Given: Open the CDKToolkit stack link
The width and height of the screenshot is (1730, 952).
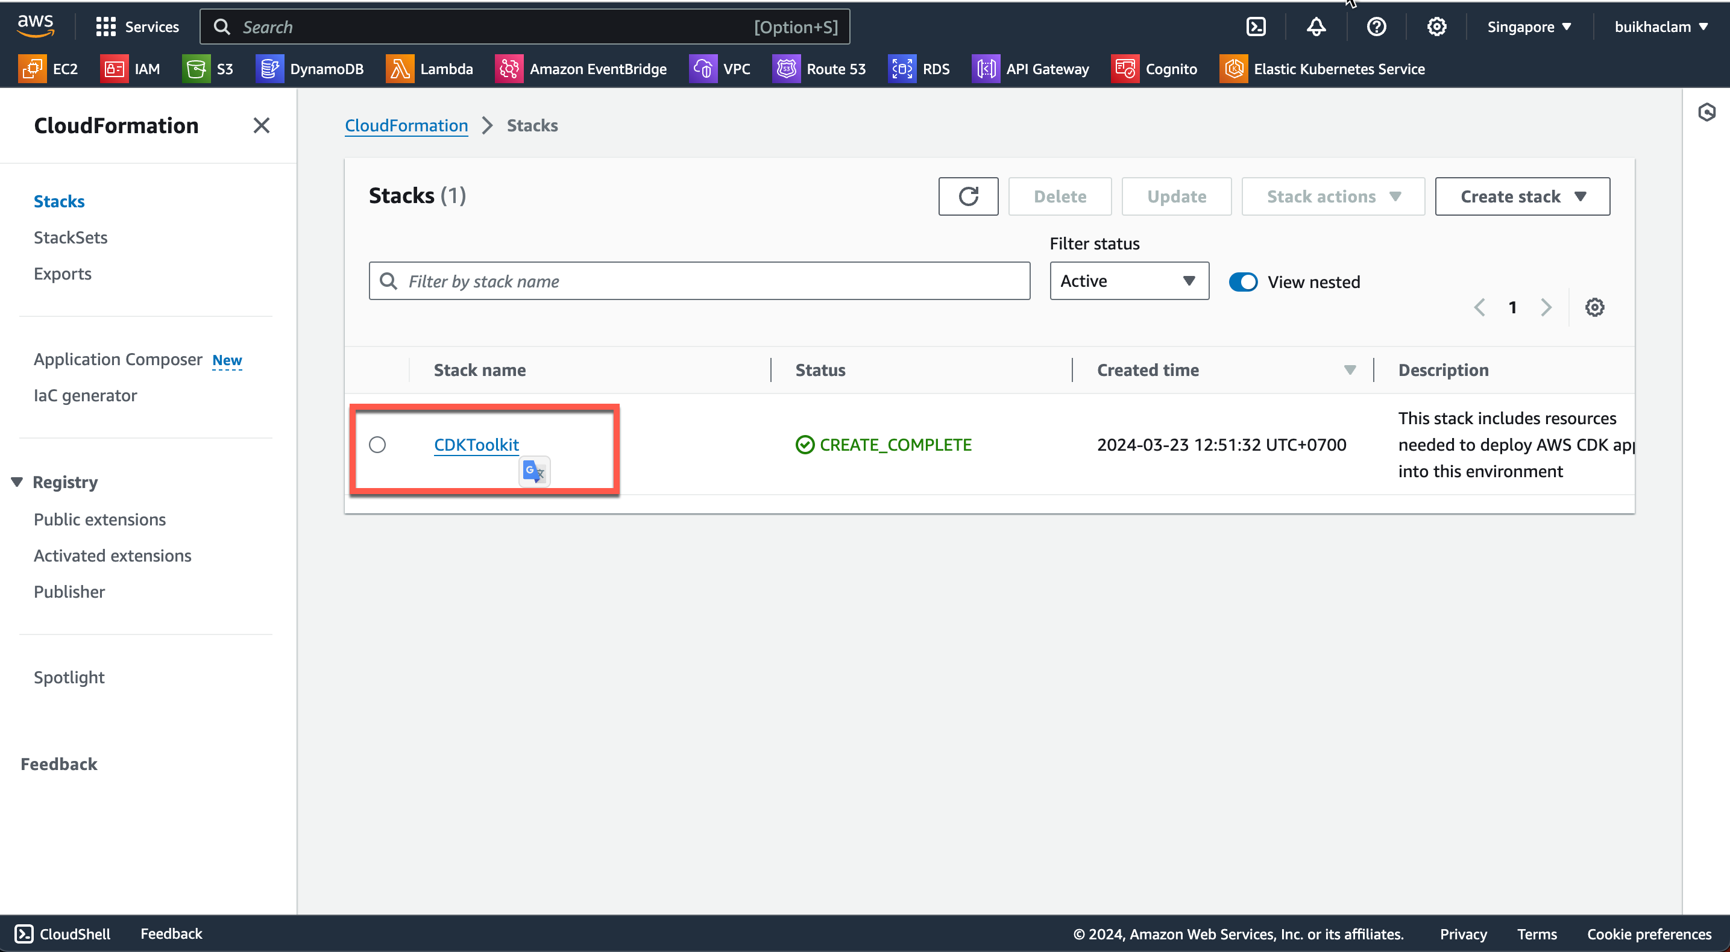Looking at the screenshot, I should [x=476, y=445].
